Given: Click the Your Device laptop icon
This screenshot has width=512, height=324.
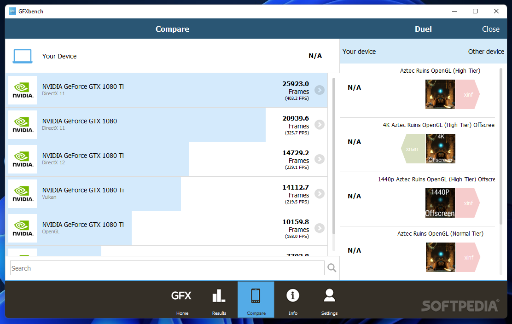Looking at the screenshot, I should click(23, 56).
